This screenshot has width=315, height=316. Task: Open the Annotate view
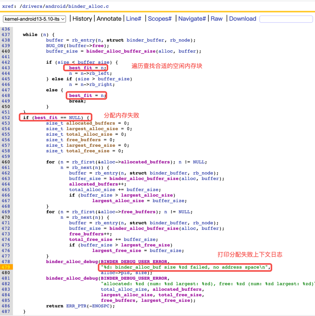coord(109,19)
